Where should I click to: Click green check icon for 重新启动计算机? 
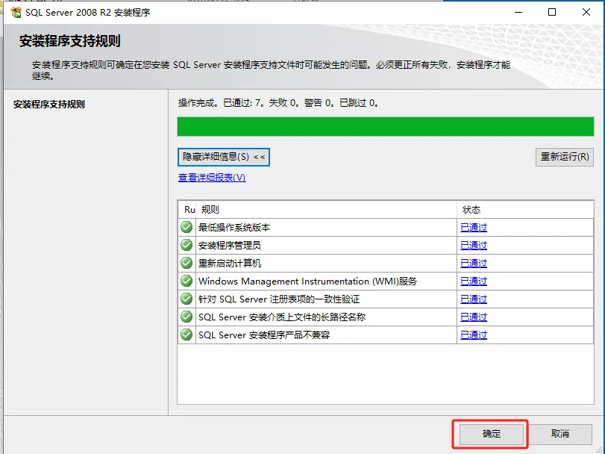point(186,263)
